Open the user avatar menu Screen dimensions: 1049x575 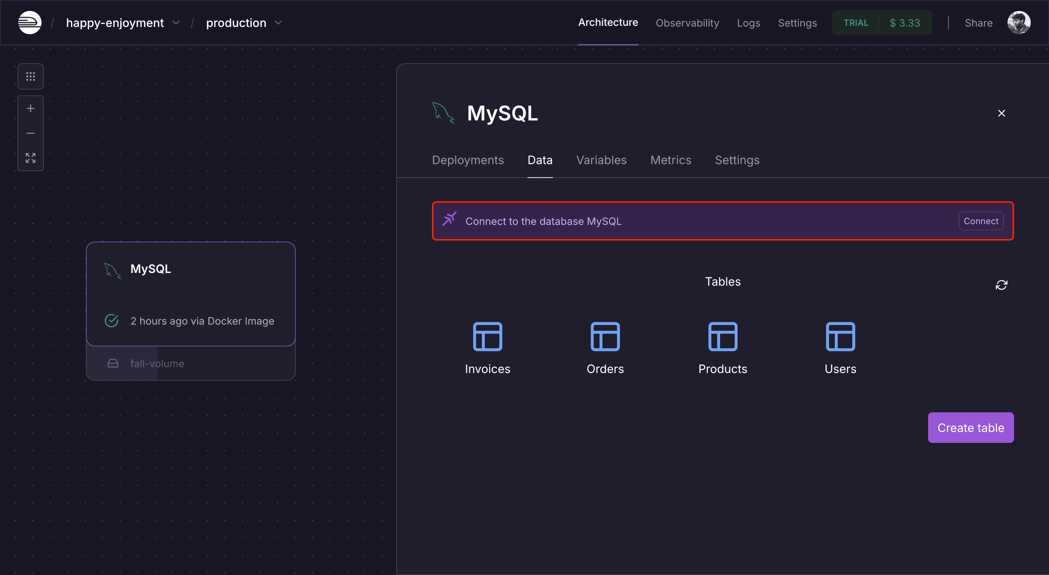(1019, 23)
